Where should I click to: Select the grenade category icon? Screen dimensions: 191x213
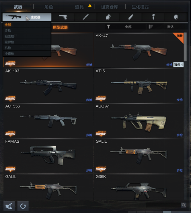pos(108,17)
